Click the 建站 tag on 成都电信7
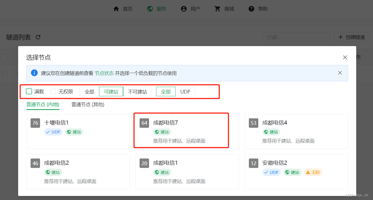The width and height of the screenshot is (373, 200). 162,132
